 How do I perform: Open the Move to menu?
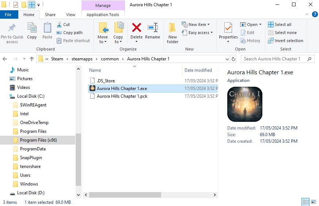tap(103, 33)
